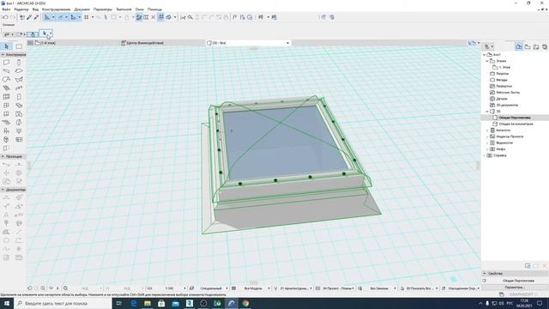549x309 pixels.
Task: Open the Project Map in Navigator
Action: 519,46
